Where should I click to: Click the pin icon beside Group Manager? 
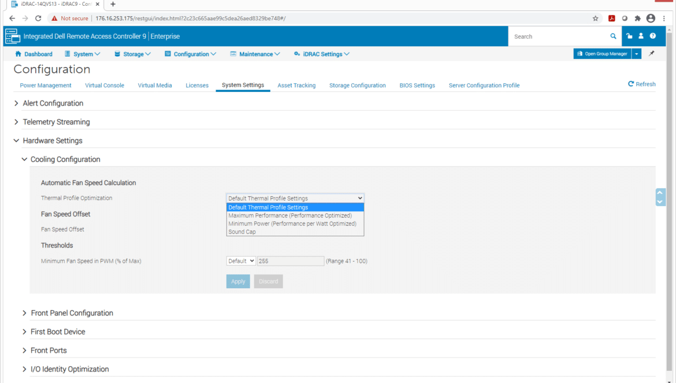pos(651,53)
